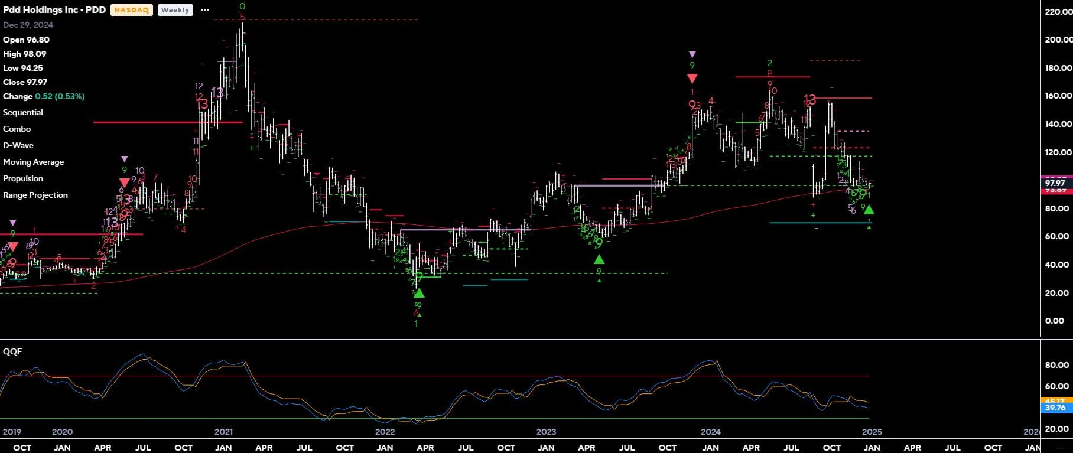Click the green up triangle at December 2024
Image resolution: width=1073 pixels, height=453 pixels.
coord(869,210)
